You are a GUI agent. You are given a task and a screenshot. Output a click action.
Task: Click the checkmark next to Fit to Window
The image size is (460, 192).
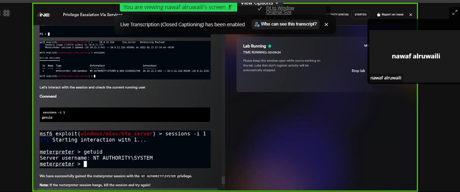pos(260,8)
